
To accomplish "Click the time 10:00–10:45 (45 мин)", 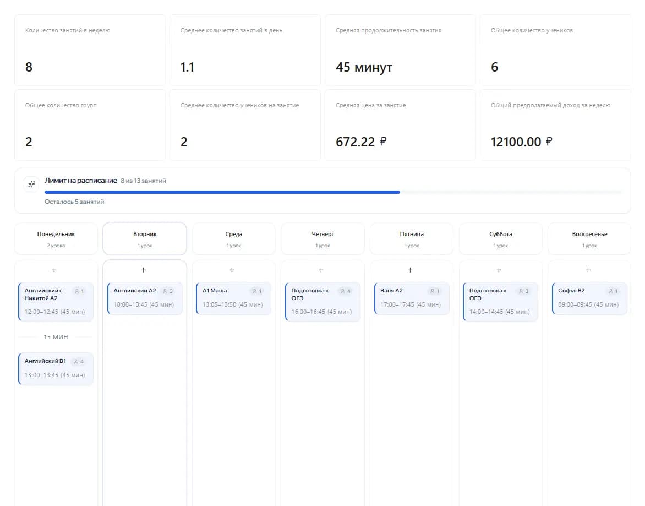I will pyautogui.click(x=144, y=305).
